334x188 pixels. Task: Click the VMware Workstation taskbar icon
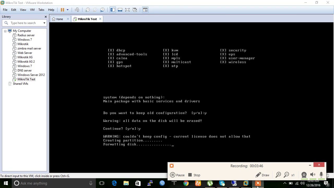246,183
